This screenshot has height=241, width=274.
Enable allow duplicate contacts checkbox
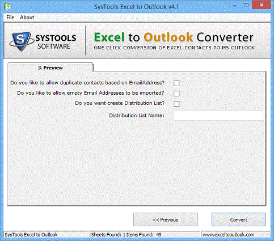(x=176, y=83)
